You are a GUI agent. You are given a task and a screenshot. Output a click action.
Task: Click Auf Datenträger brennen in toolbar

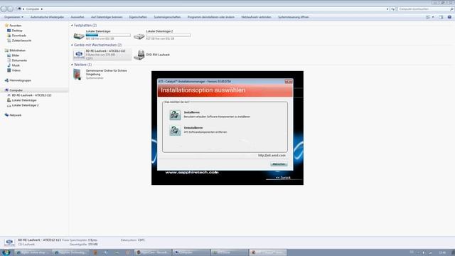[x=107, y=17]
